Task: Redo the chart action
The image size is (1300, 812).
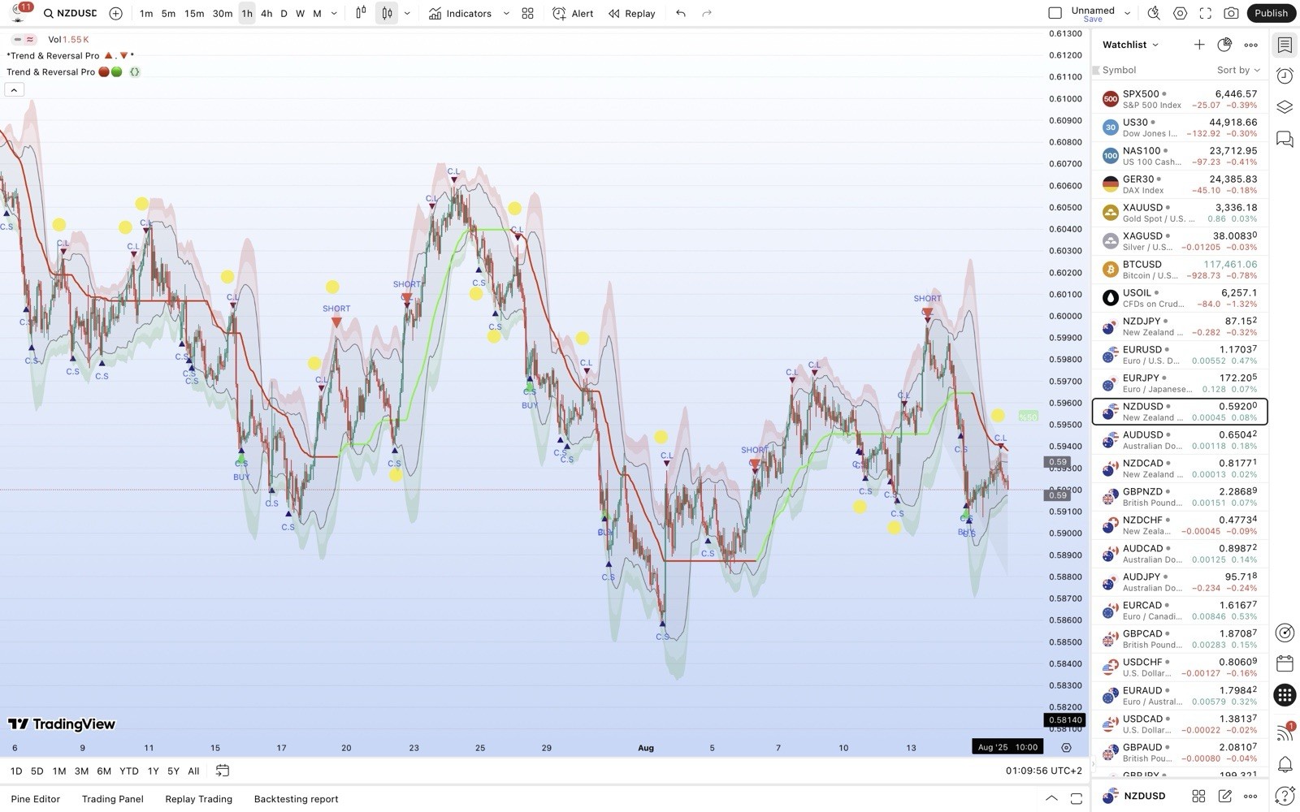Action: pos(707,13)
